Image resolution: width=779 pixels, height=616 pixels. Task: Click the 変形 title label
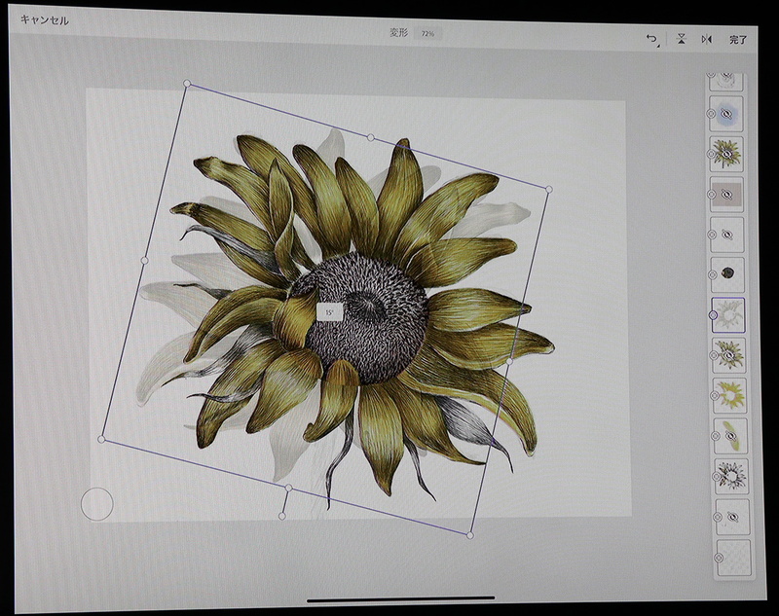click(x=398, y=33)
